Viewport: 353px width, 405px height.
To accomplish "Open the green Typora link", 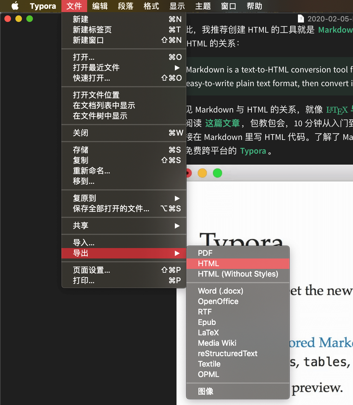I will pyautogui.click(x=253, y=151).
